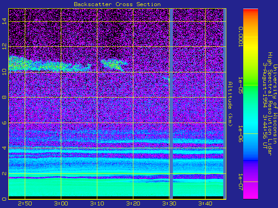
Task: Click the 3:20 time axis label
Action: tap(133, 204)
